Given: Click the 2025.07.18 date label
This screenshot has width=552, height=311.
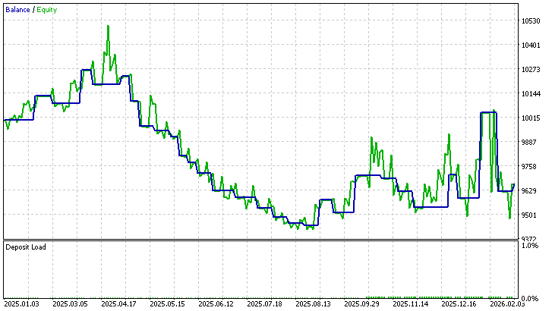Looking at the screenshot, I should 264,304.
